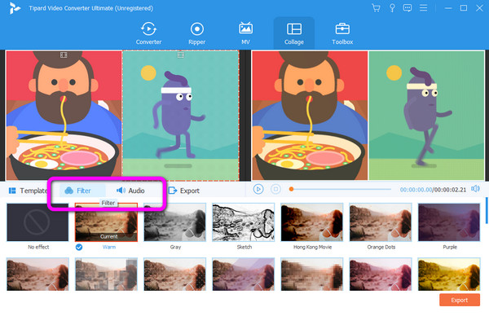Open the hamburger menu
This screenshot has height=316, width=489.
click(423, 8)
